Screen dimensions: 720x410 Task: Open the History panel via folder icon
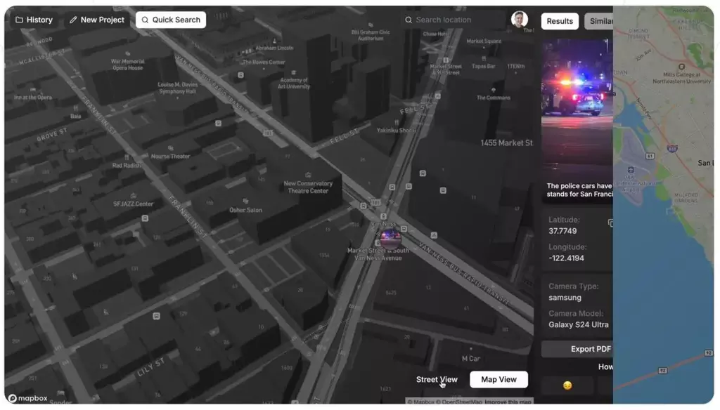[19, 20]
